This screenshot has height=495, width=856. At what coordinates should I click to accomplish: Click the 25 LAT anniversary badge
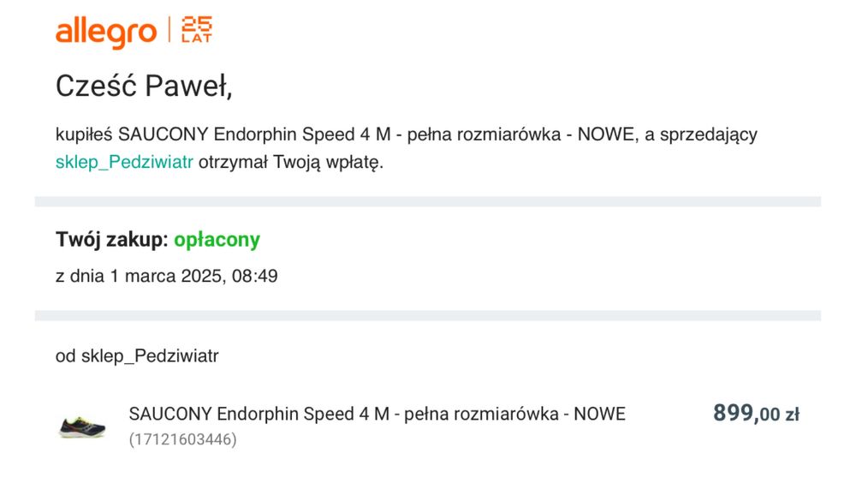tap(197, 29)
